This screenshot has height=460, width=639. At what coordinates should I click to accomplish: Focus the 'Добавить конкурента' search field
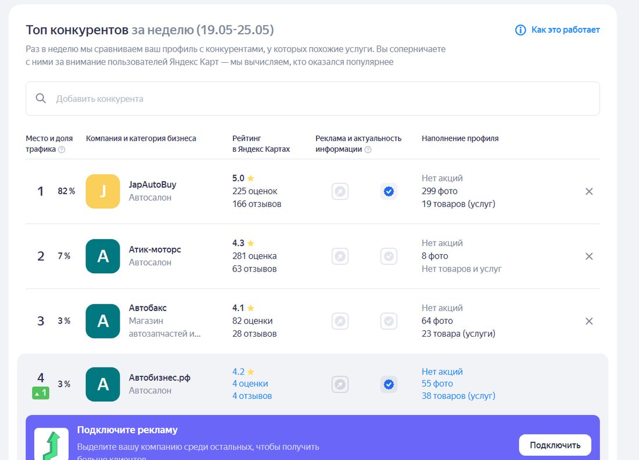point(313,99)
